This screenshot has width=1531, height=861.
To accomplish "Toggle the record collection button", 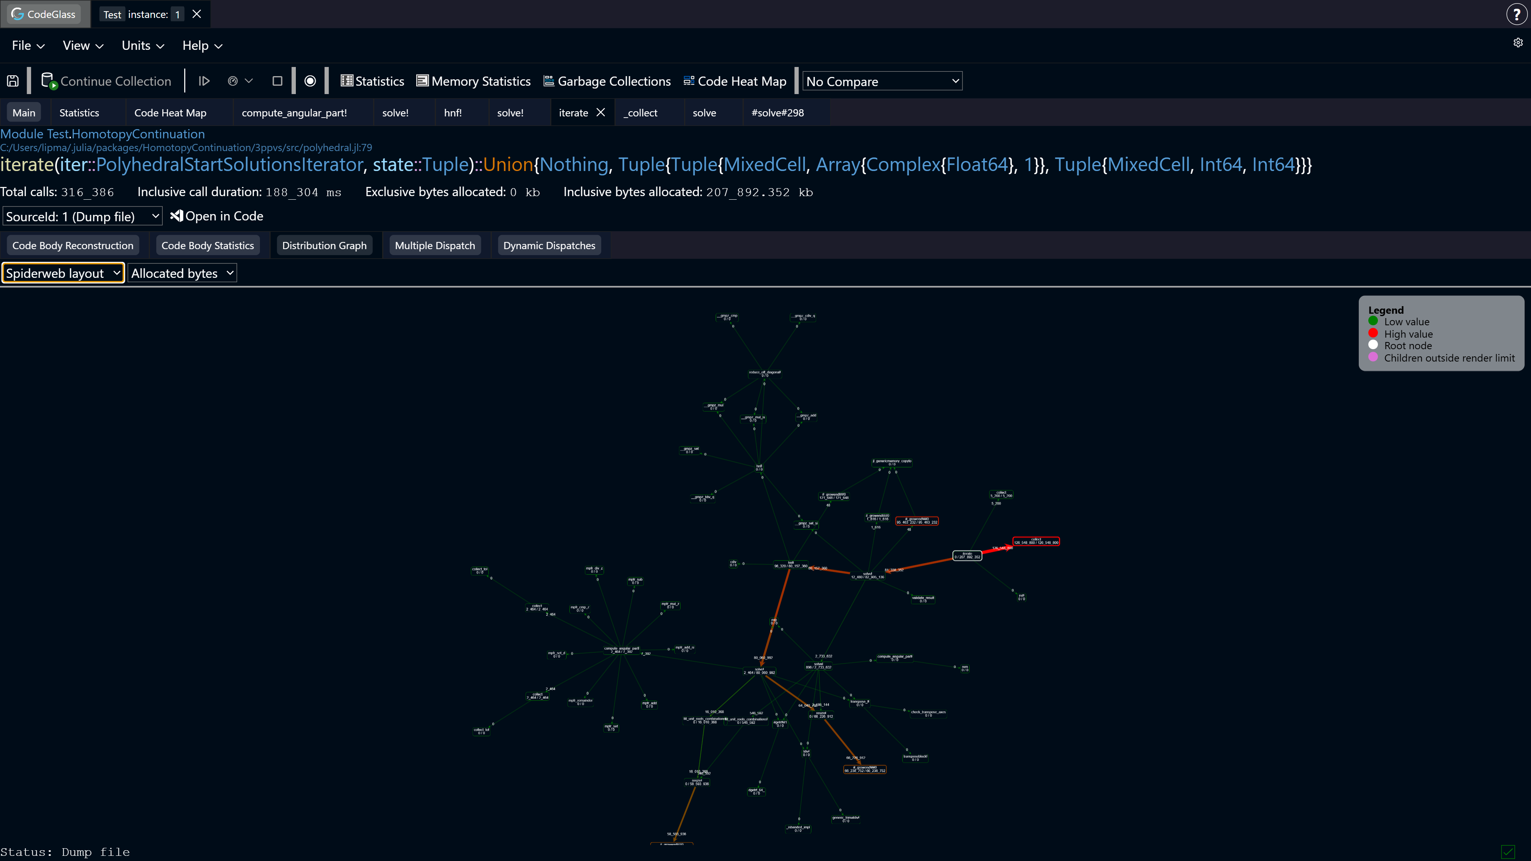I will [x=310, y=81].
